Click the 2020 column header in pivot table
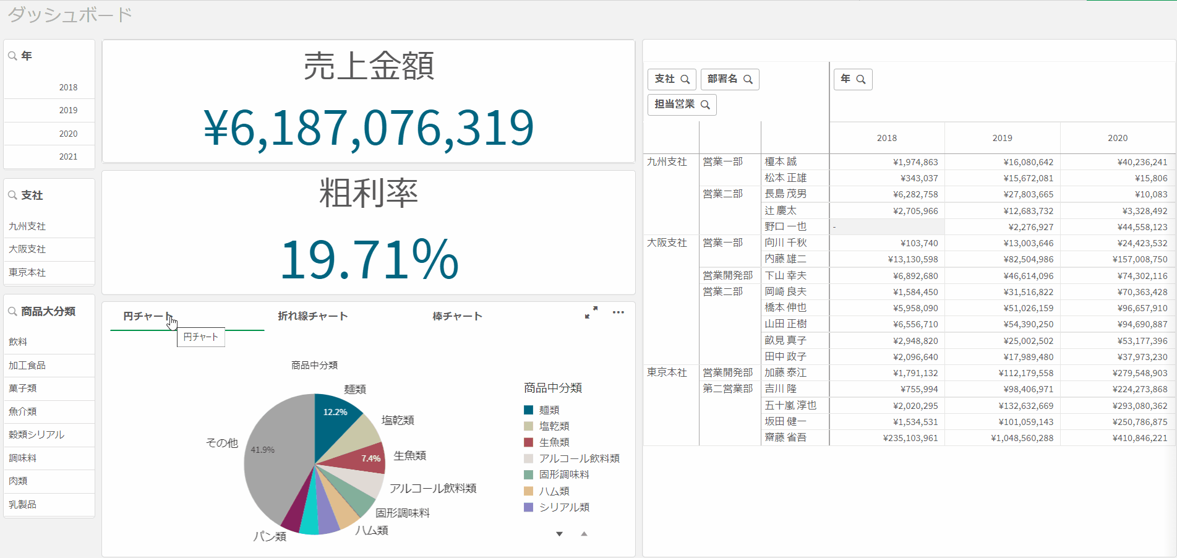 pyautogui.click(x=1117, y=138)
